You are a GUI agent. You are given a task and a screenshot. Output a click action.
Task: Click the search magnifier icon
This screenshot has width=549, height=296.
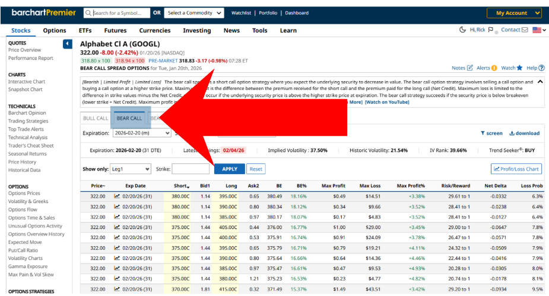pos(88,13)
